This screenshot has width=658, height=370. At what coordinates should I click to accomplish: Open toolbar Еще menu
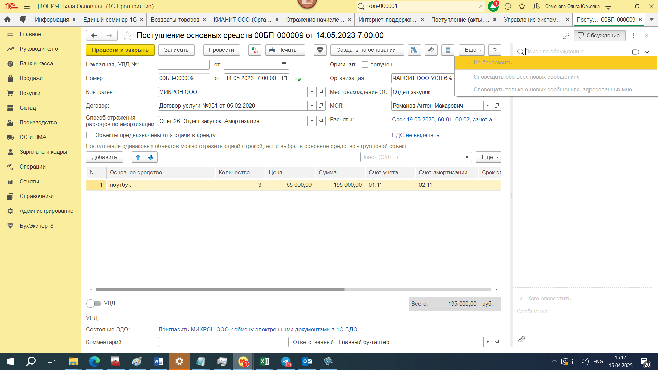472,50
